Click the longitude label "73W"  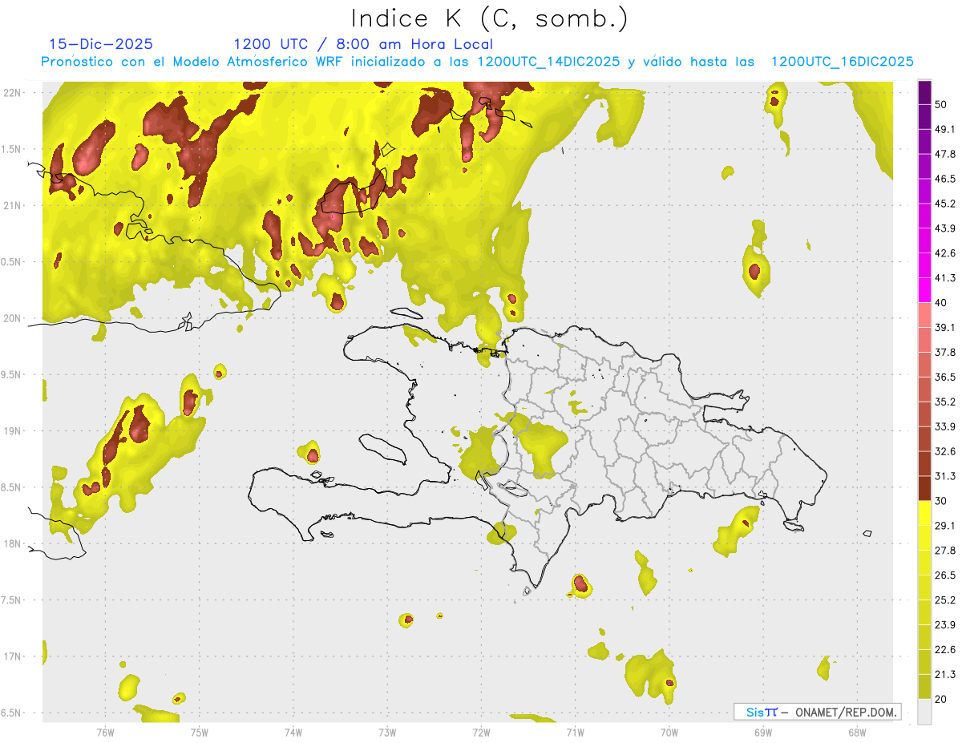point(387,732)
